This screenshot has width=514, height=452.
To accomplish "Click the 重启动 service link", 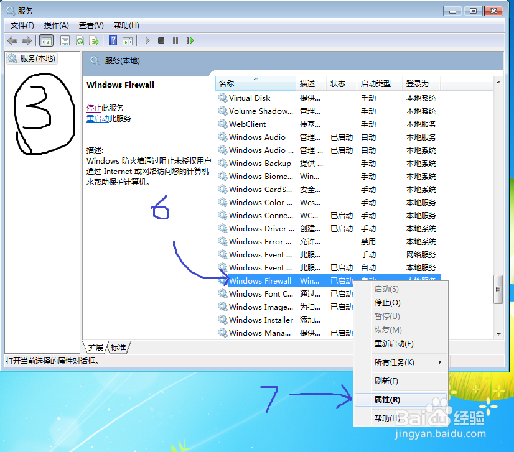I will click(98, 118).
